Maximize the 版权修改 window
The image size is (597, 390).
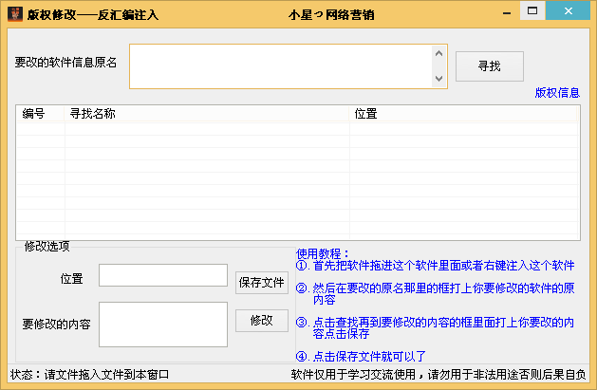533,11
